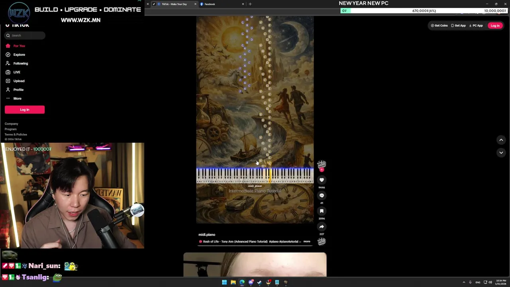Click the top-right Log in button
Viewport: 510px width, 287px height.
pyautogui.click(x=495, y=26)
